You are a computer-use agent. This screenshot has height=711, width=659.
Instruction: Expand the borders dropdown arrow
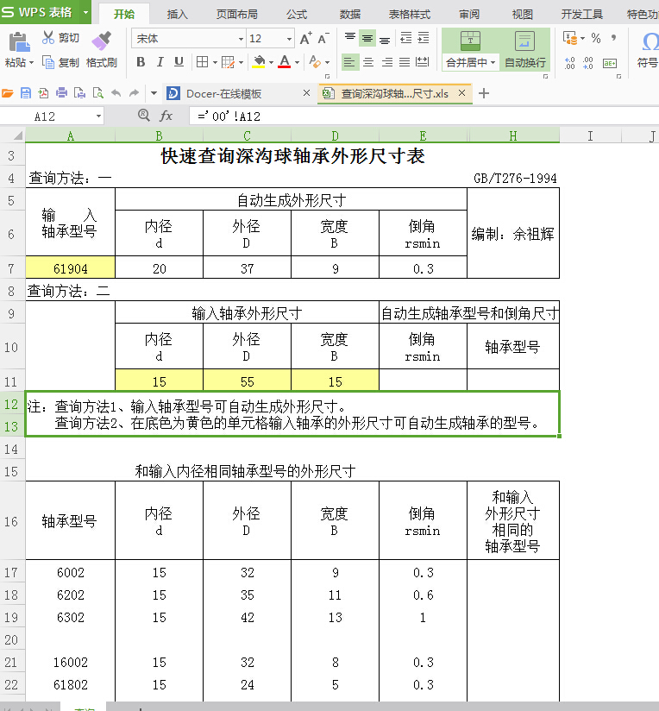(215, 63)
